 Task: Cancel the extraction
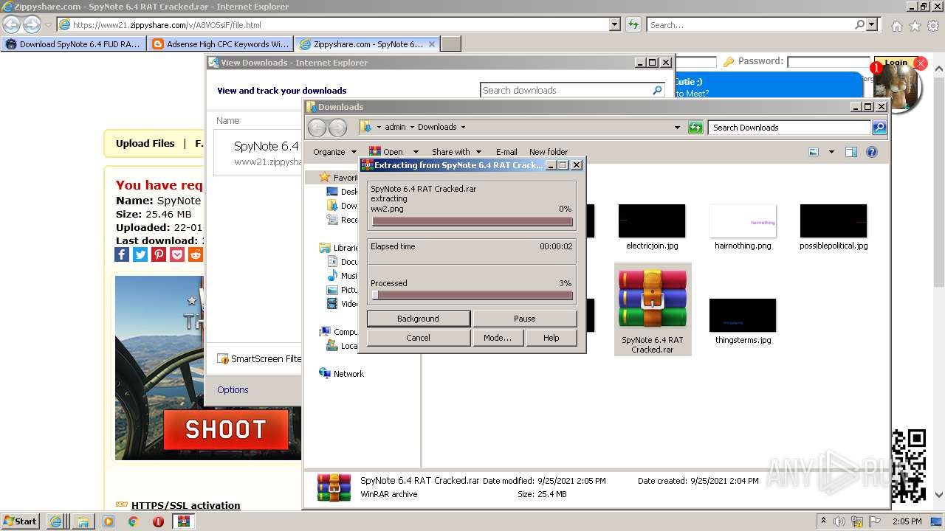click(419, 338)
